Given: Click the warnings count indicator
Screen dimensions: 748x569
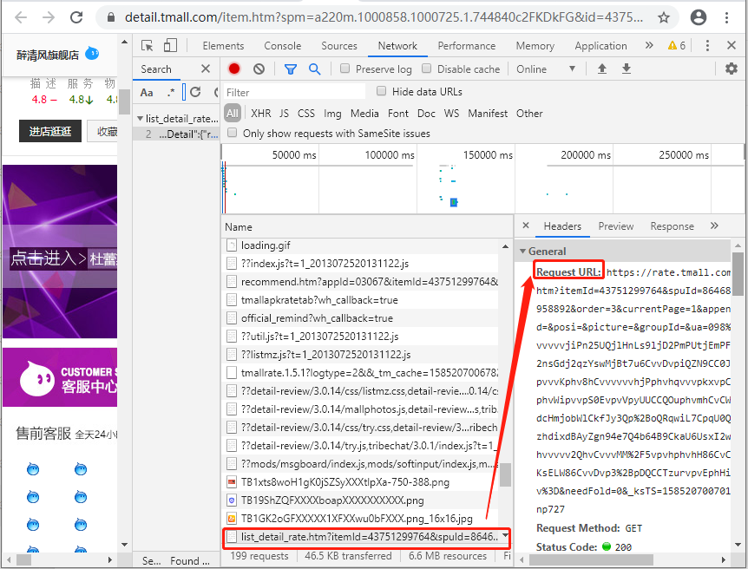Looking at the screenshot, I should coord(677,46).
